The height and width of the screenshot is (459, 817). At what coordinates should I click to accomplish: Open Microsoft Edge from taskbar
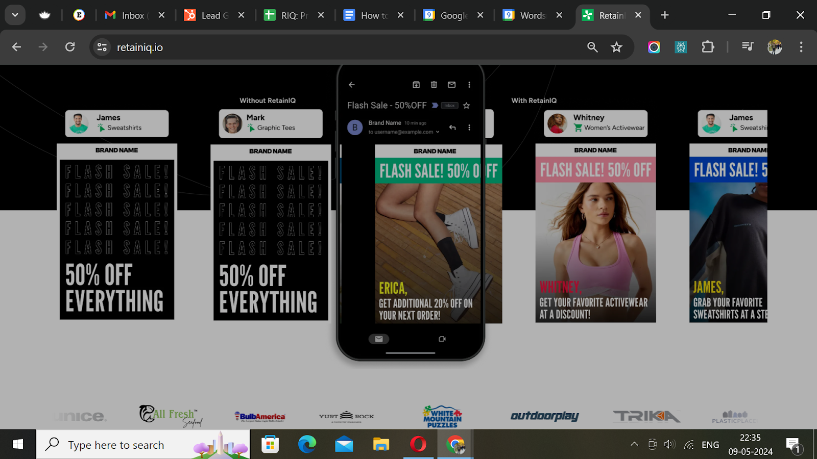[307, 445]
